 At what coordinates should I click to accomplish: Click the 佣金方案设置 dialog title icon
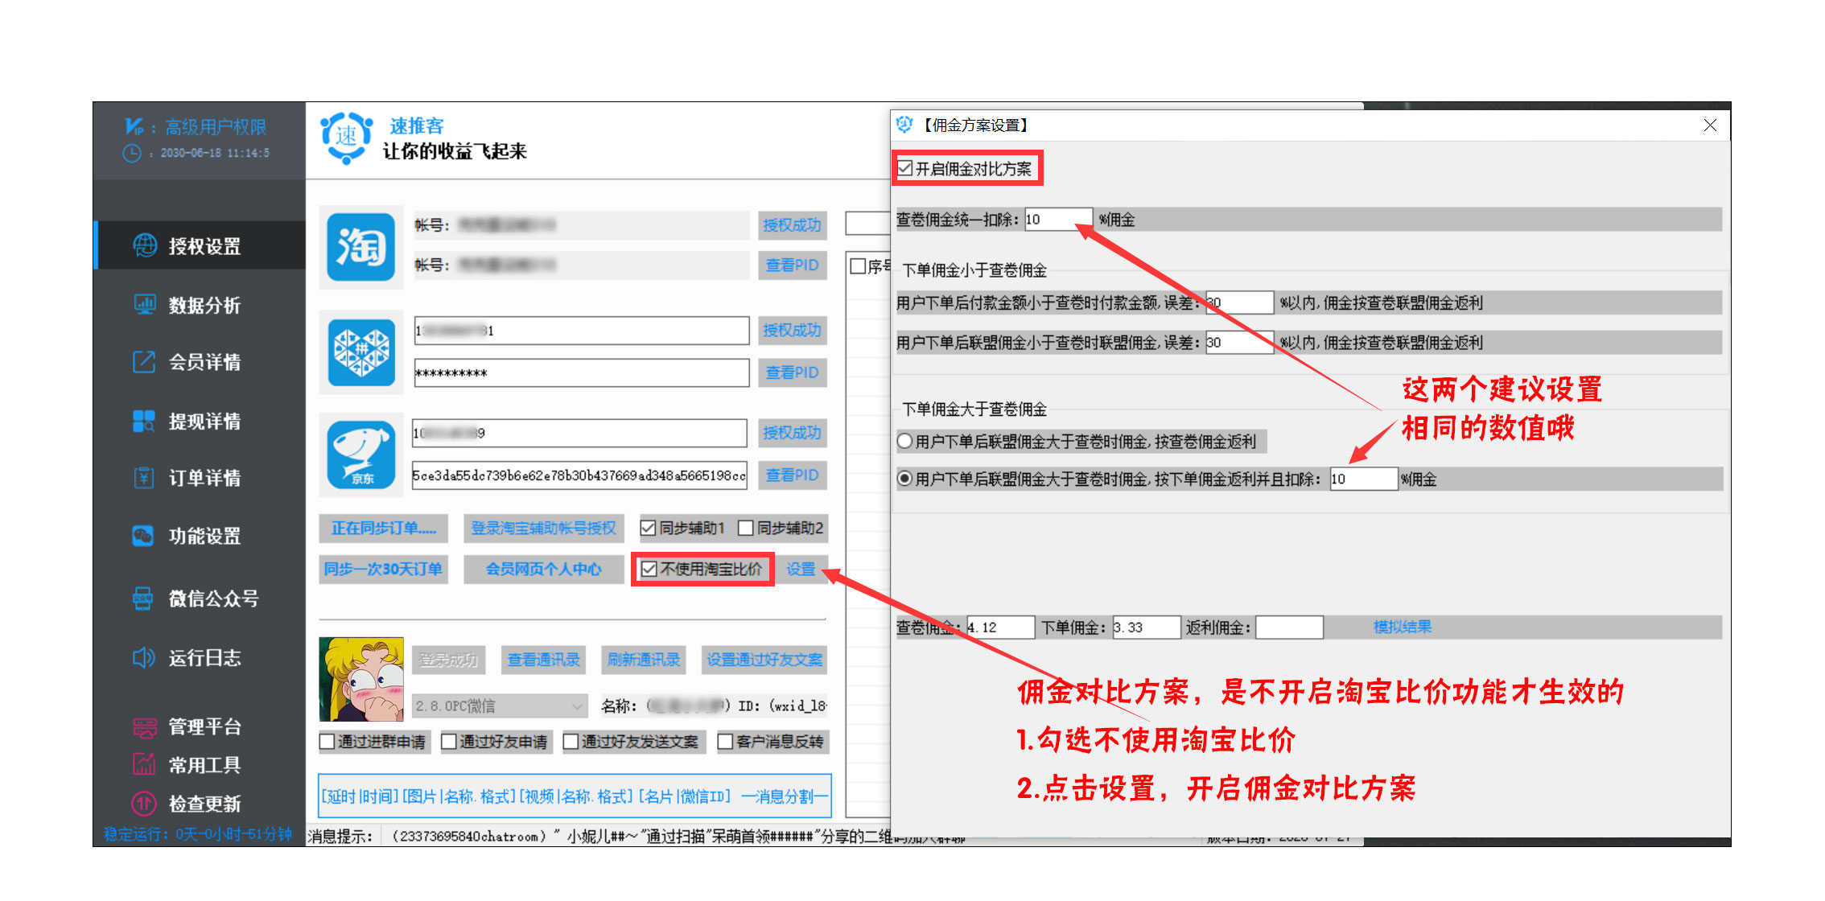[x=905, y=125]
